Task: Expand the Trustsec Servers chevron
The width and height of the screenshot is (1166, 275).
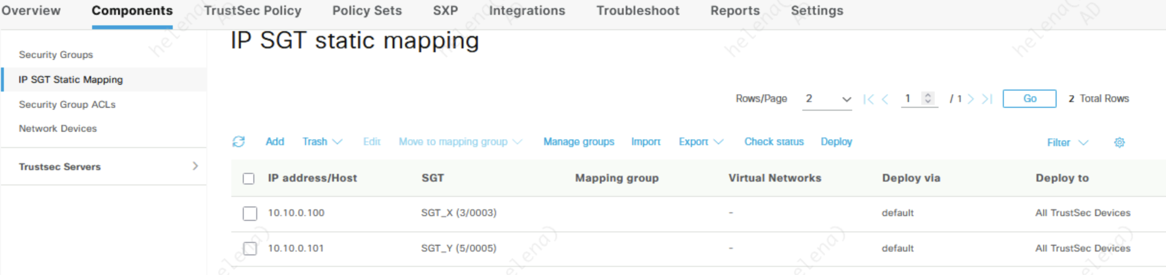Action: [x=195, y=166]
